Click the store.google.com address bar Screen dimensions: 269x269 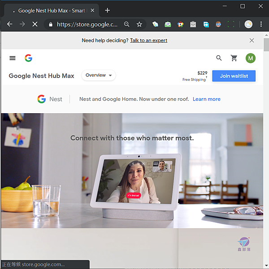coord(87,24)
